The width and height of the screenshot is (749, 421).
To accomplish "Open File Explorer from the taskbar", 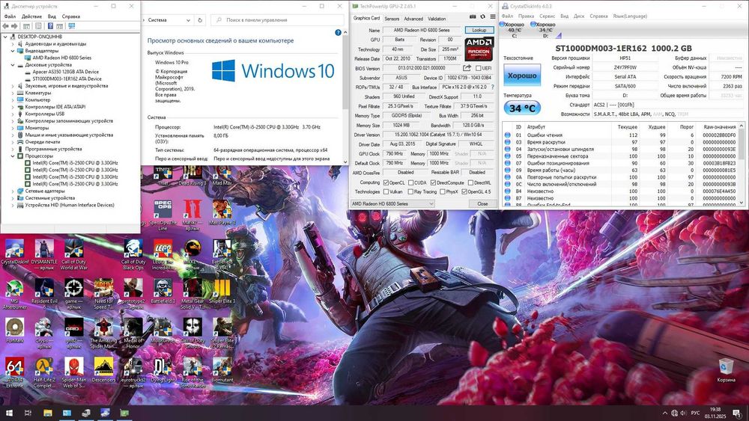I will [48, 413].
